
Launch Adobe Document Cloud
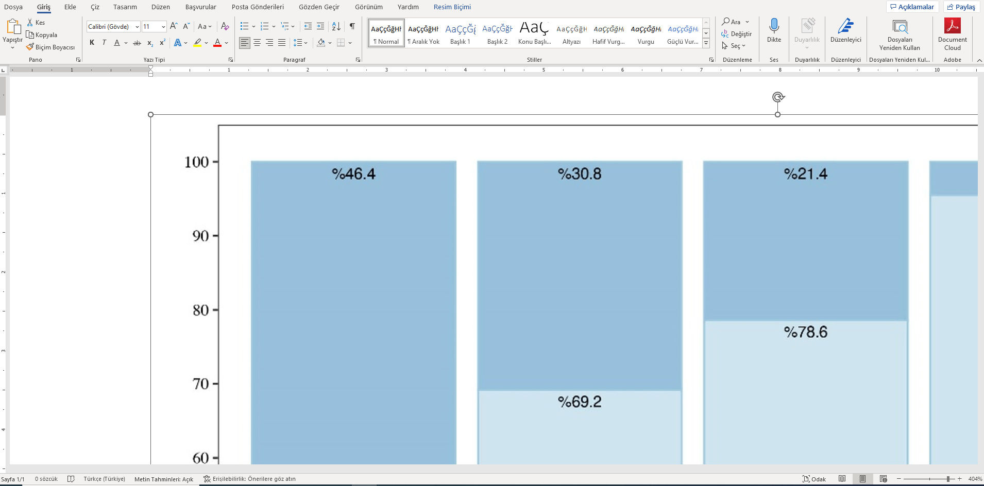click(952, 34)
